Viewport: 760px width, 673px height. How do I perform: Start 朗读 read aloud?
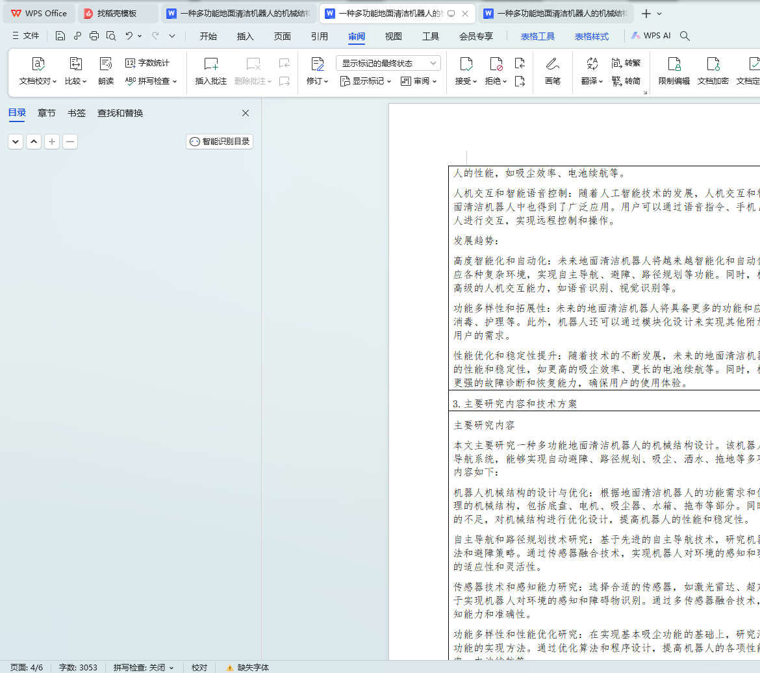(x=106, y=71)
